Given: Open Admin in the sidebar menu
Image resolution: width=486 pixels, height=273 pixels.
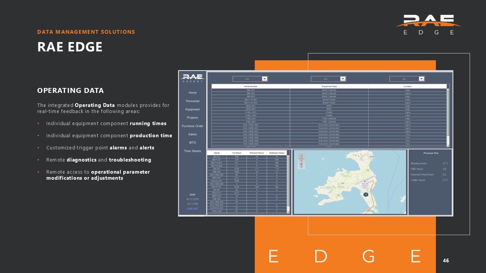Looking at the screenshot, I should click(x=193, y=134).
